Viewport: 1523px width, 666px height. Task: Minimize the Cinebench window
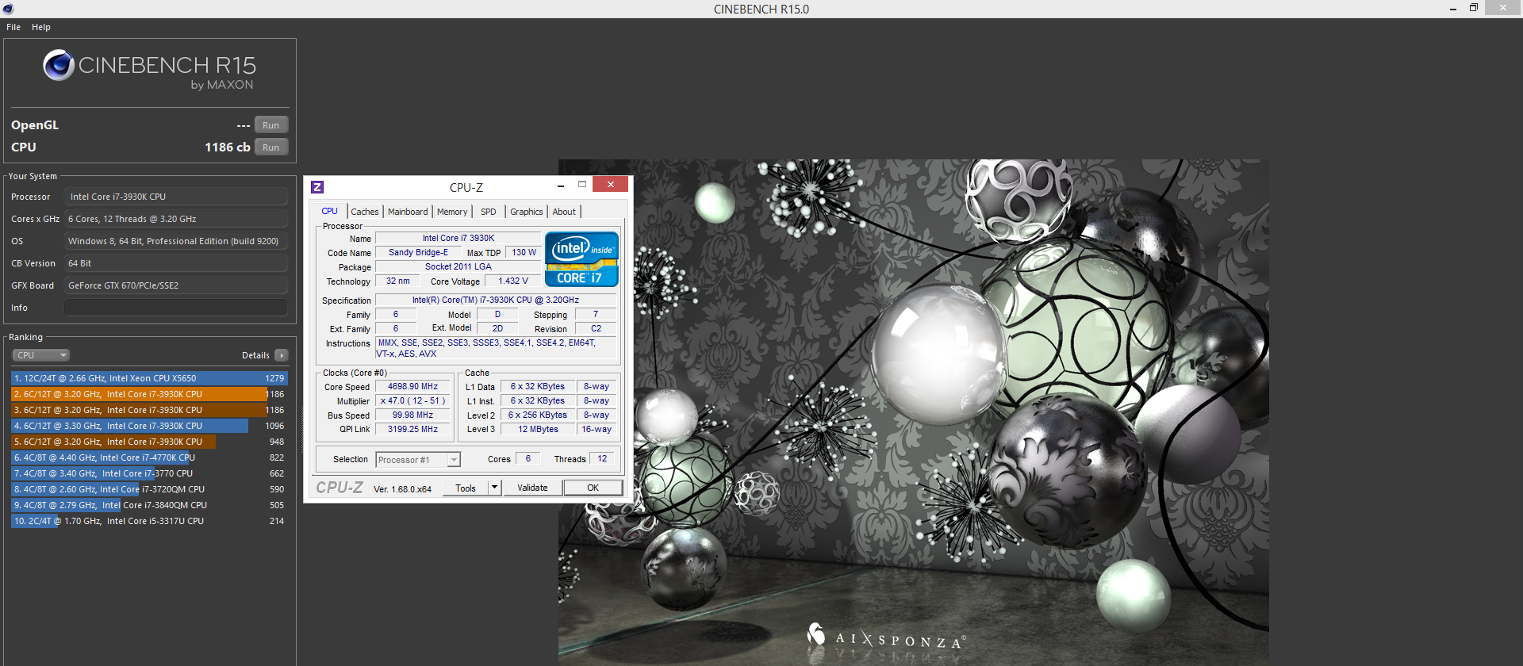click(1453, 8)
